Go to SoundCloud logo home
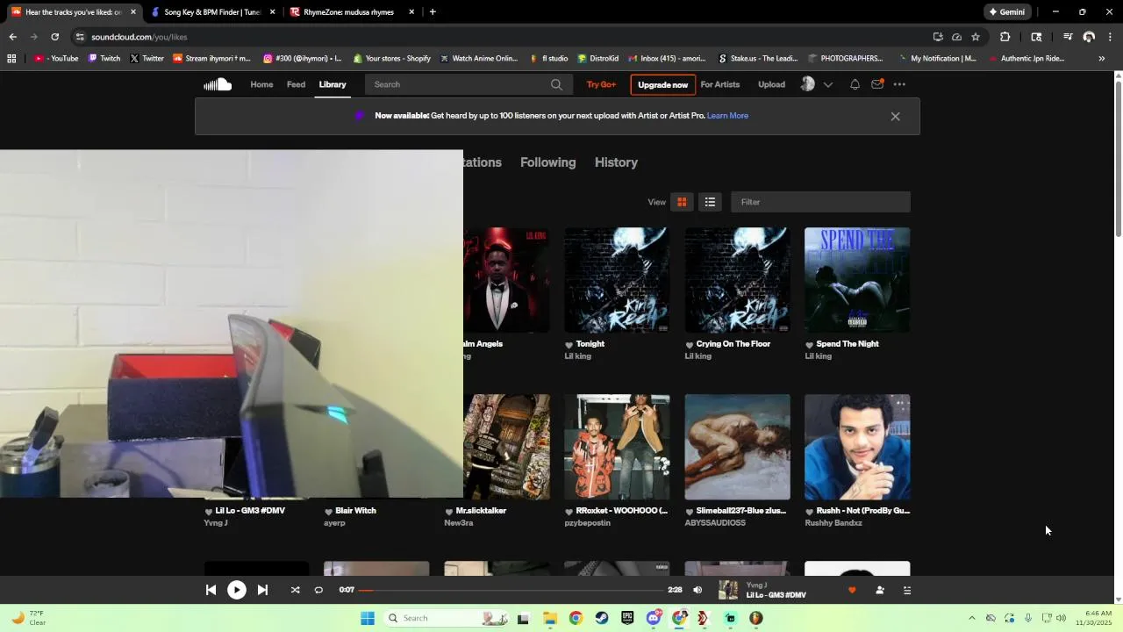 218,84
